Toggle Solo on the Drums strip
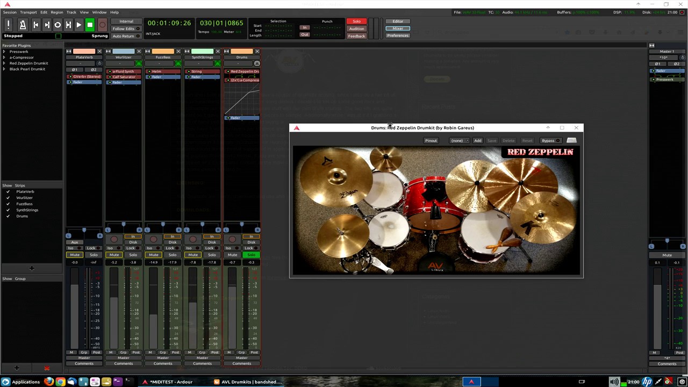688x387 pixels. (252, 255)
